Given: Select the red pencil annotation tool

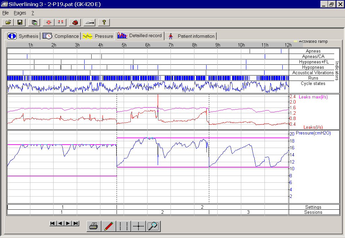Looking at the screenshot, I should point(109,226).
